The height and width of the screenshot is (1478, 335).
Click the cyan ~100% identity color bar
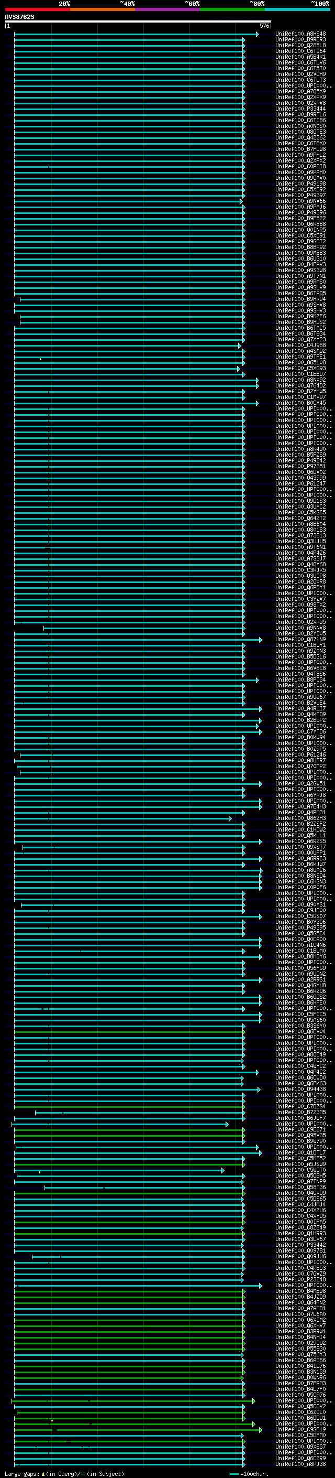tap(297, 9)
